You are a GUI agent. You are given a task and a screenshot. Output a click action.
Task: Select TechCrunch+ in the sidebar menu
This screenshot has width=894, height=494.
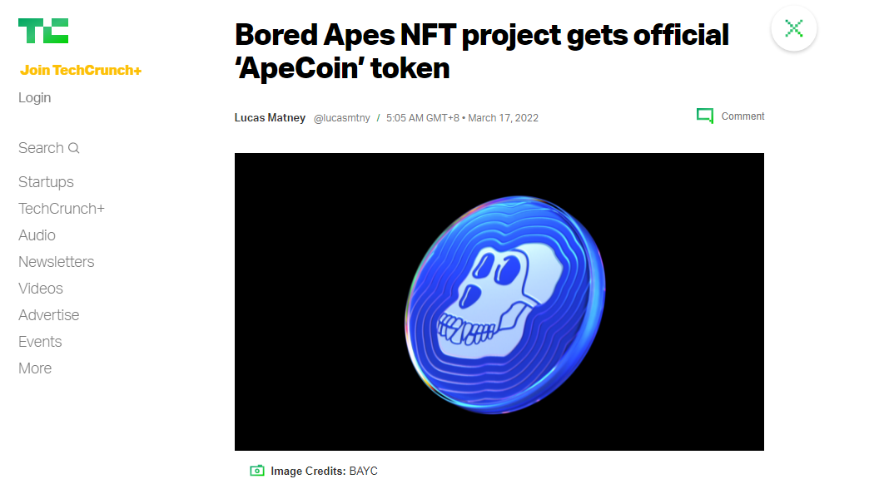tap(62, 209)
